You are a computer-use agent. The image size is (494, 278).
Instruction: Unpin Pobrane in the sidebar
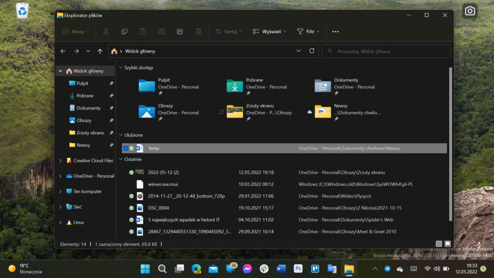pos(111,96)
